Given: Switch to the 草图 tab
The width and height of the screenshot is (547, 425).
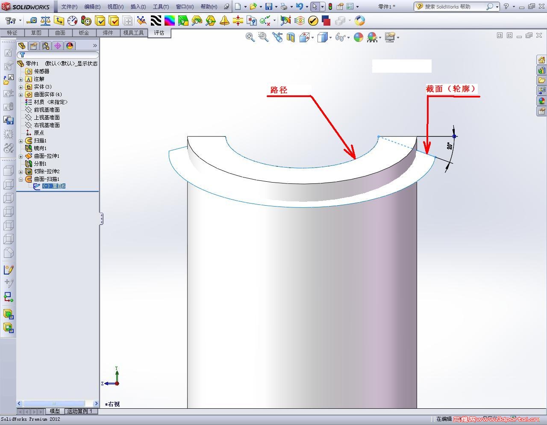Looking at the screenshot, I should pos(36,33).
